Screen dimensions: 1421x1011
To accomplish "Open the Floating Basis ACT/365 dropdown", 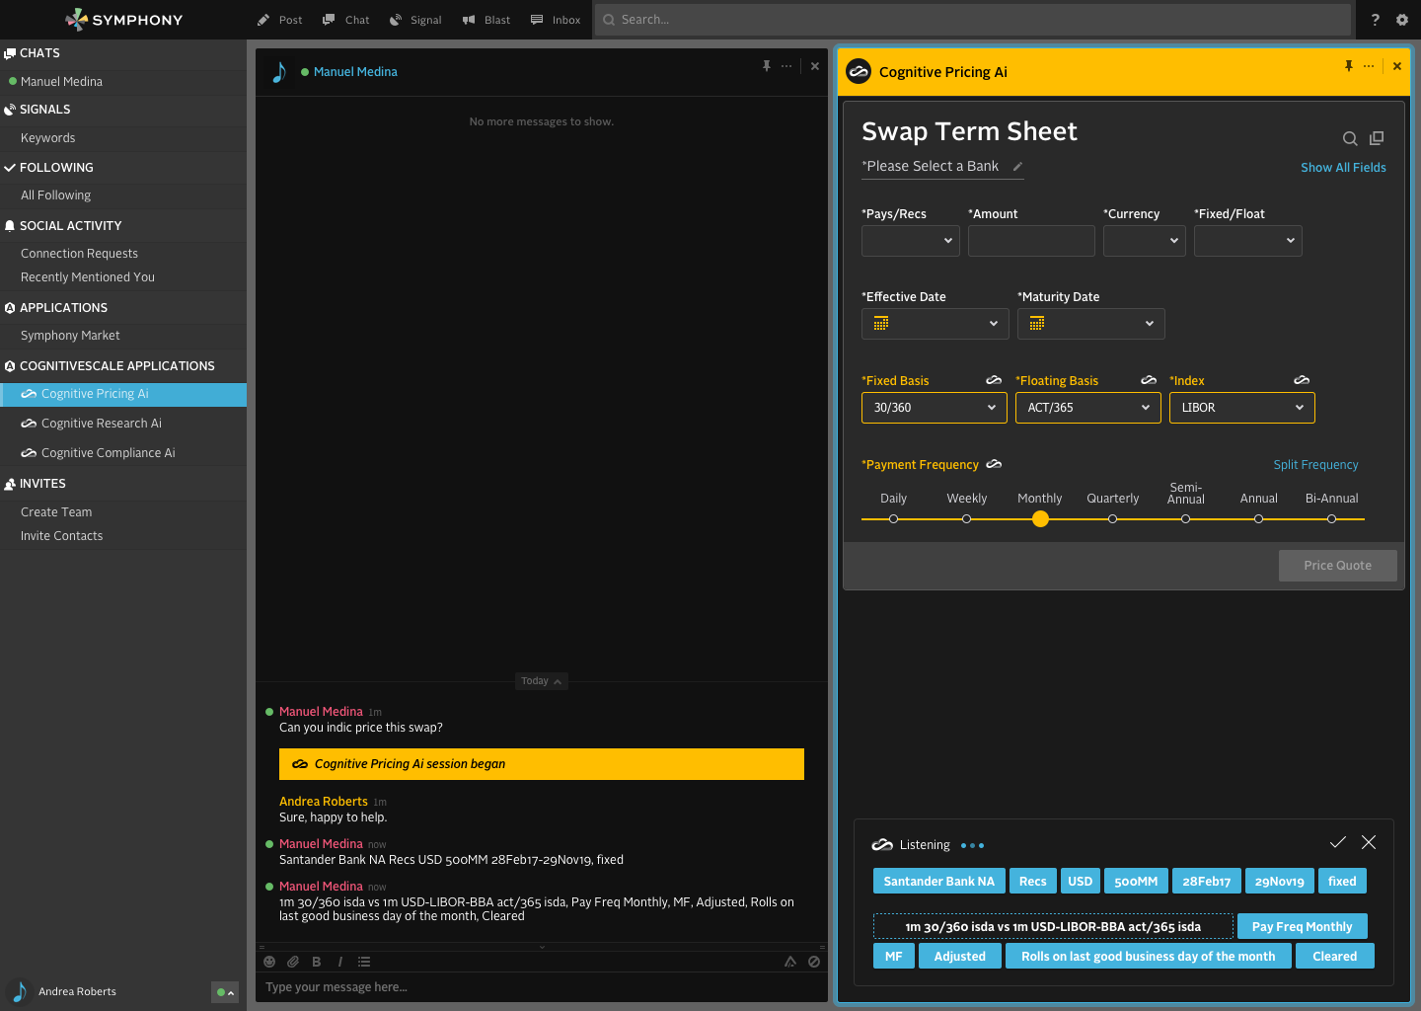I will (x=1088, y=408).
